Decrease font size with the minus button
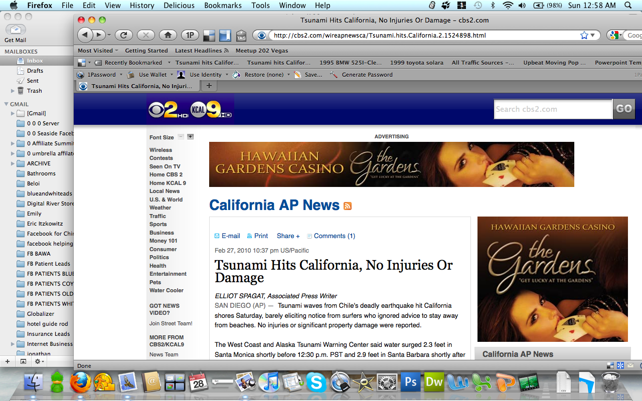 (x=181, y=137)
